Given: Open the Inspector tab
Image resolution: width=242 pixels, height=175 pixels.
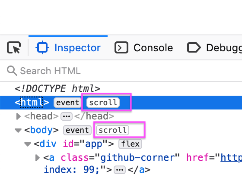Looking at the screenshot, I should tap(68, 47).
